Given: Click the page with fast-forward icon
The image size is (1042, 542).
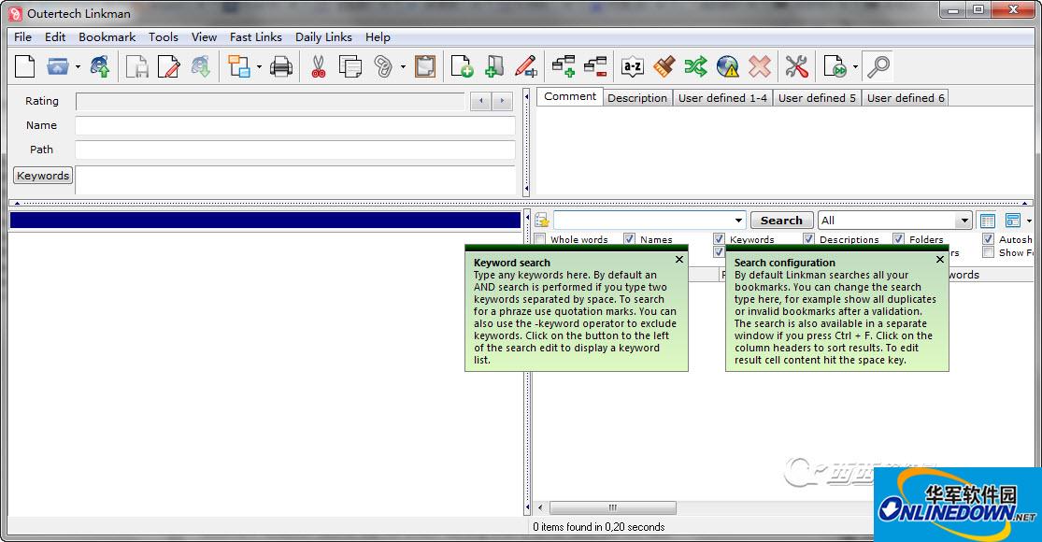Looking at the screenshot, I should [x=835, y=66].
